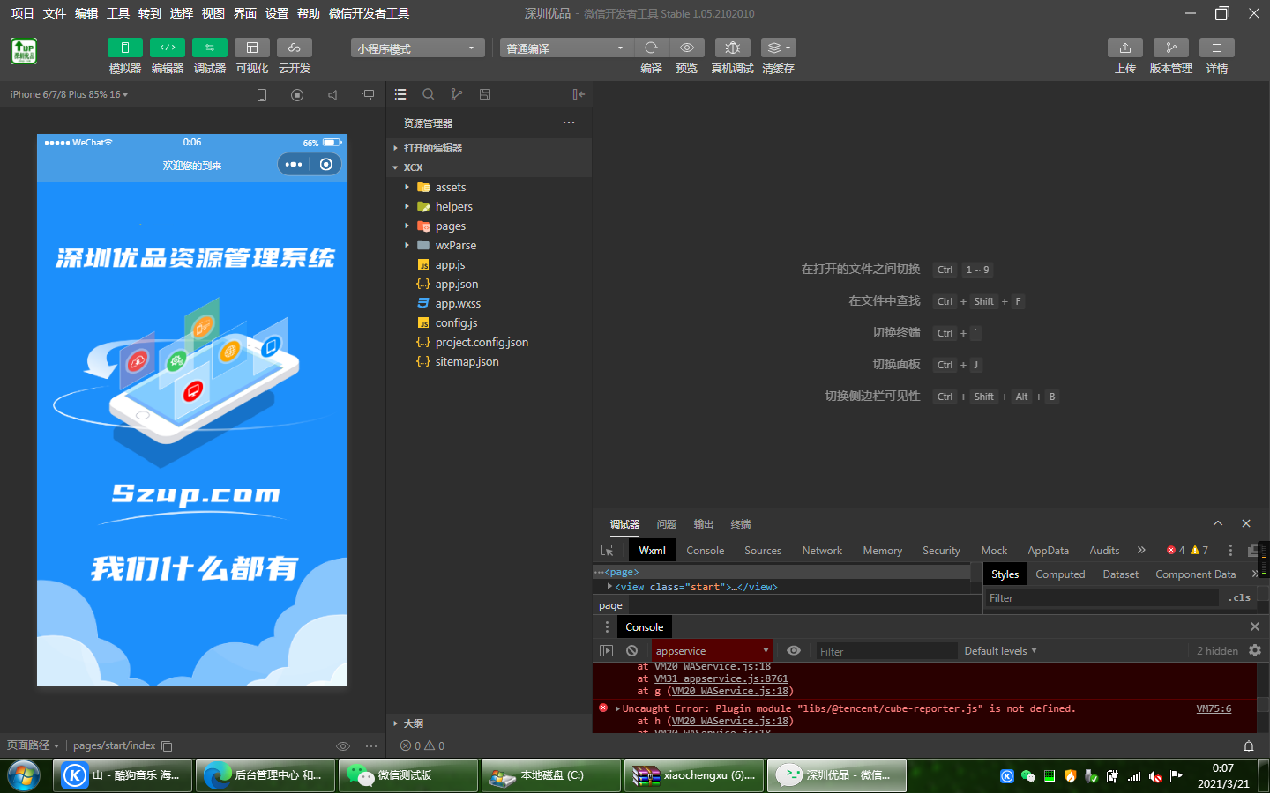Clear the console log
This screenshot has height=793, width=1270.
[x=631, y=651]
